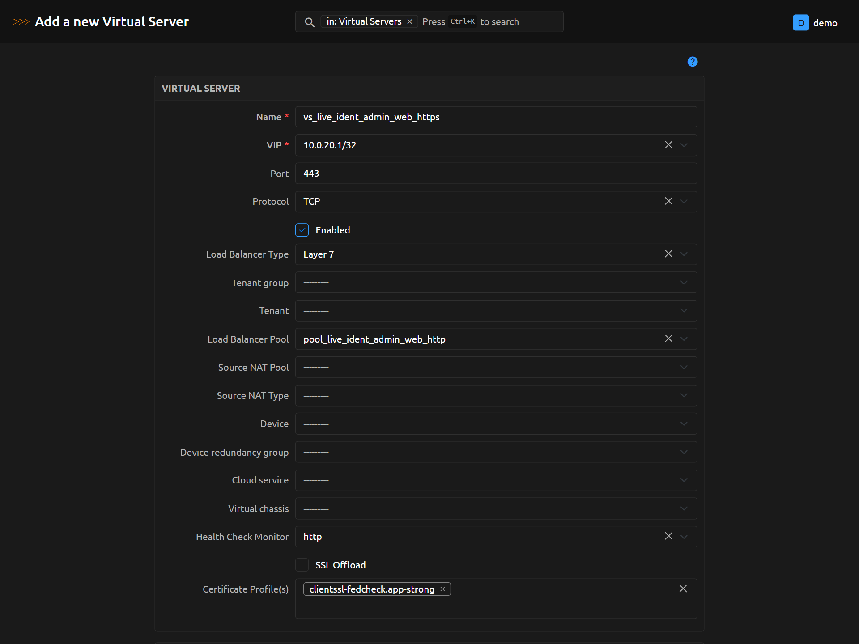Image resolution: width=859 pixels, height=644 pixels.
Task: Click the orange sidebar expand arrows
Action: tap(21, 21)
